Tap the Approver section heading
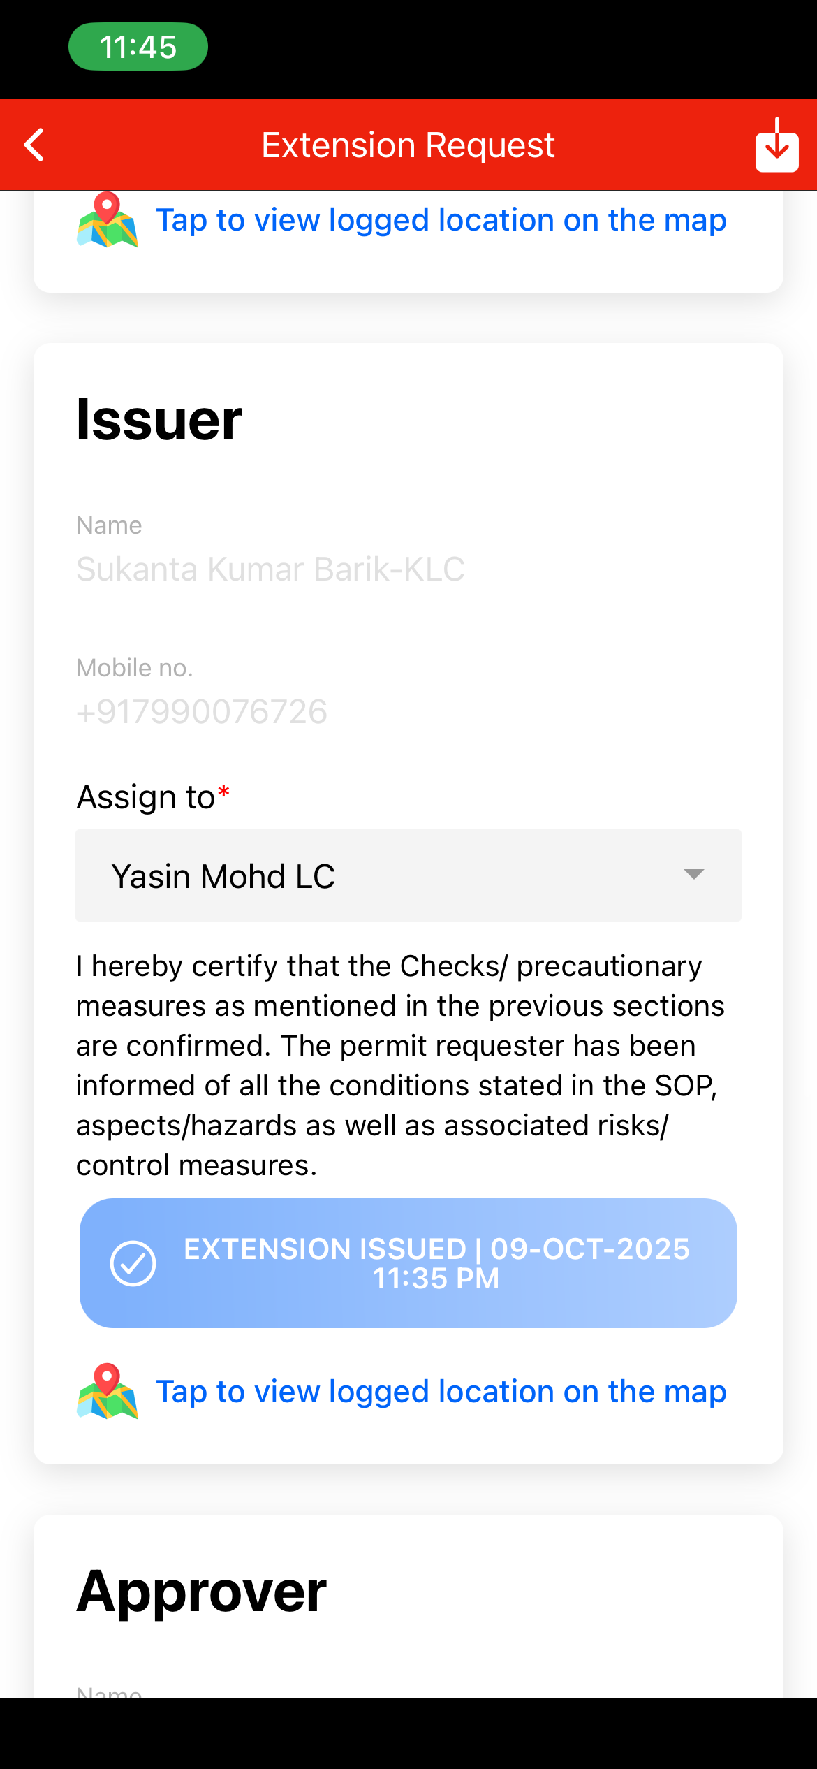Screen dimensions: 817x1769 (202, 1592)
